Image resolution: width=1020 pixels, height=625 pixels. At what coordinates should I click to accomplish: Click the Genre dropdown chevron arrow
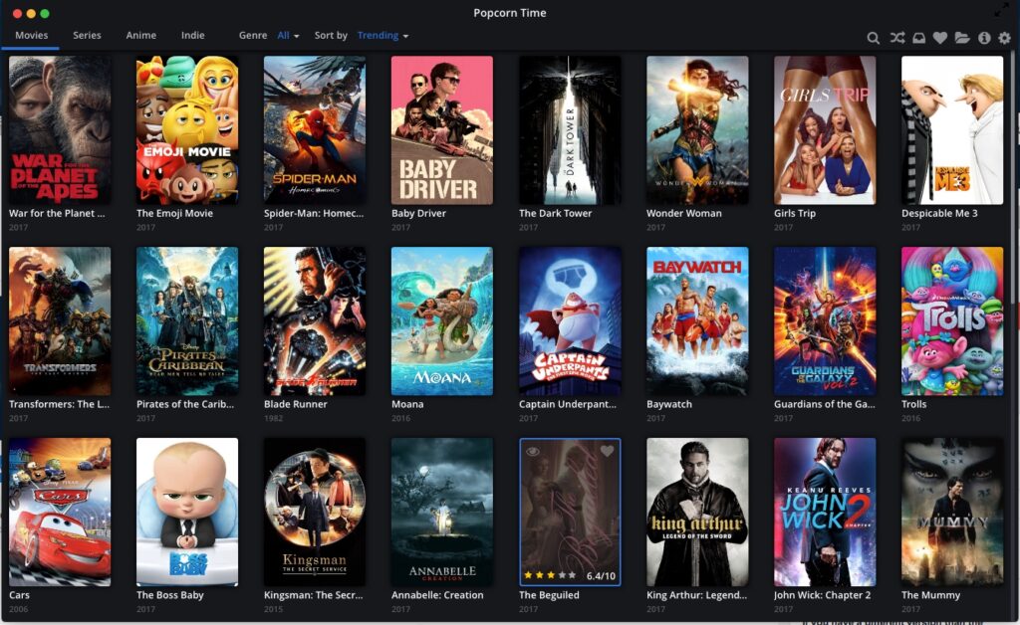[x=297, y=35]
